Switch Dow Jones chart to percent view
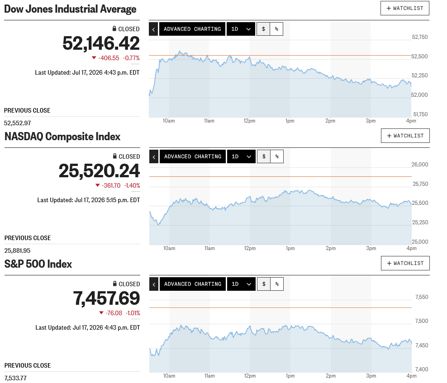Image resolution: width=447 pixels, height=383 pixels. pyautogui.click(x=276, y=29)
